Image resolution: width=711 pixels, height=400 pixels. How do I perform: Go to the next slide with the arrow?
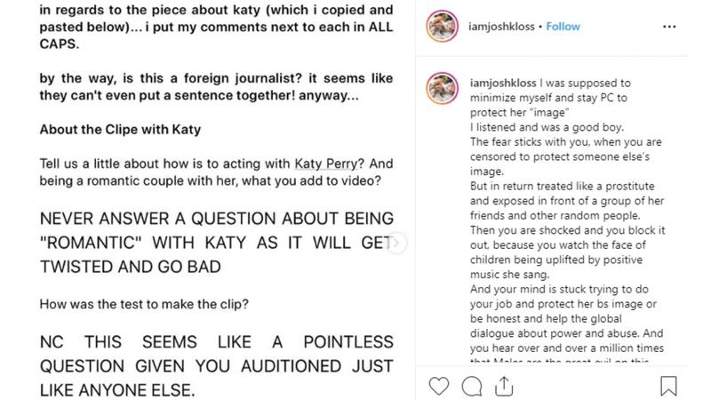point(397,242)
